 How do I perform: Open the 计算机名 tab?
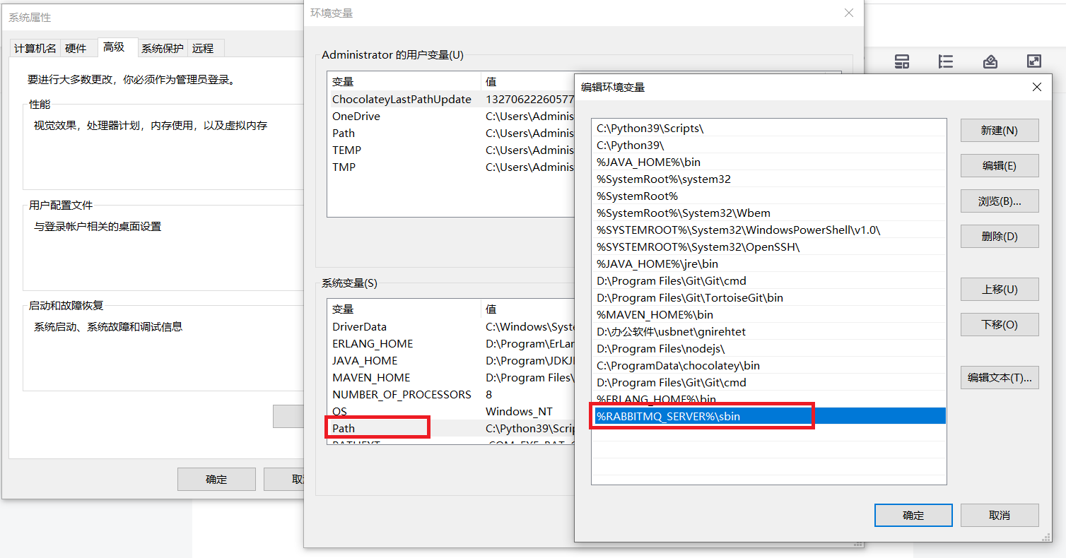(x=34, y=47)
